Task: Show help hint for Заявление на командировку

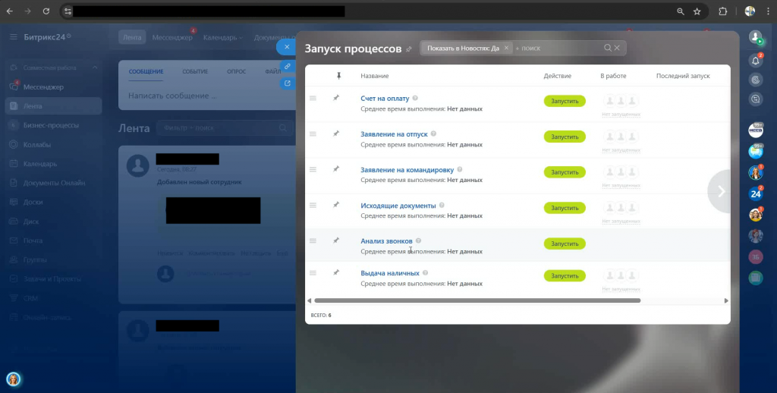Action: (x=460, y=169)
